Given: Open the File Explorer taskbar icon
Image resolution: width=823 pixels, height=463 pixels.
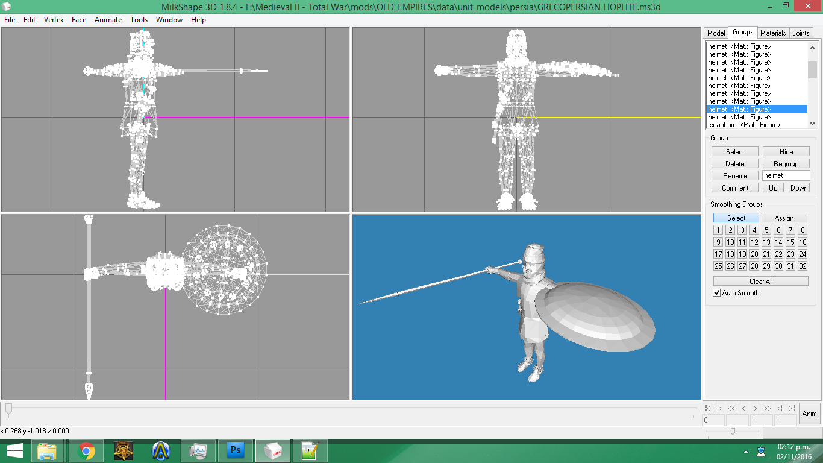Looking at the screenshot, I should (x=47, y=450).
